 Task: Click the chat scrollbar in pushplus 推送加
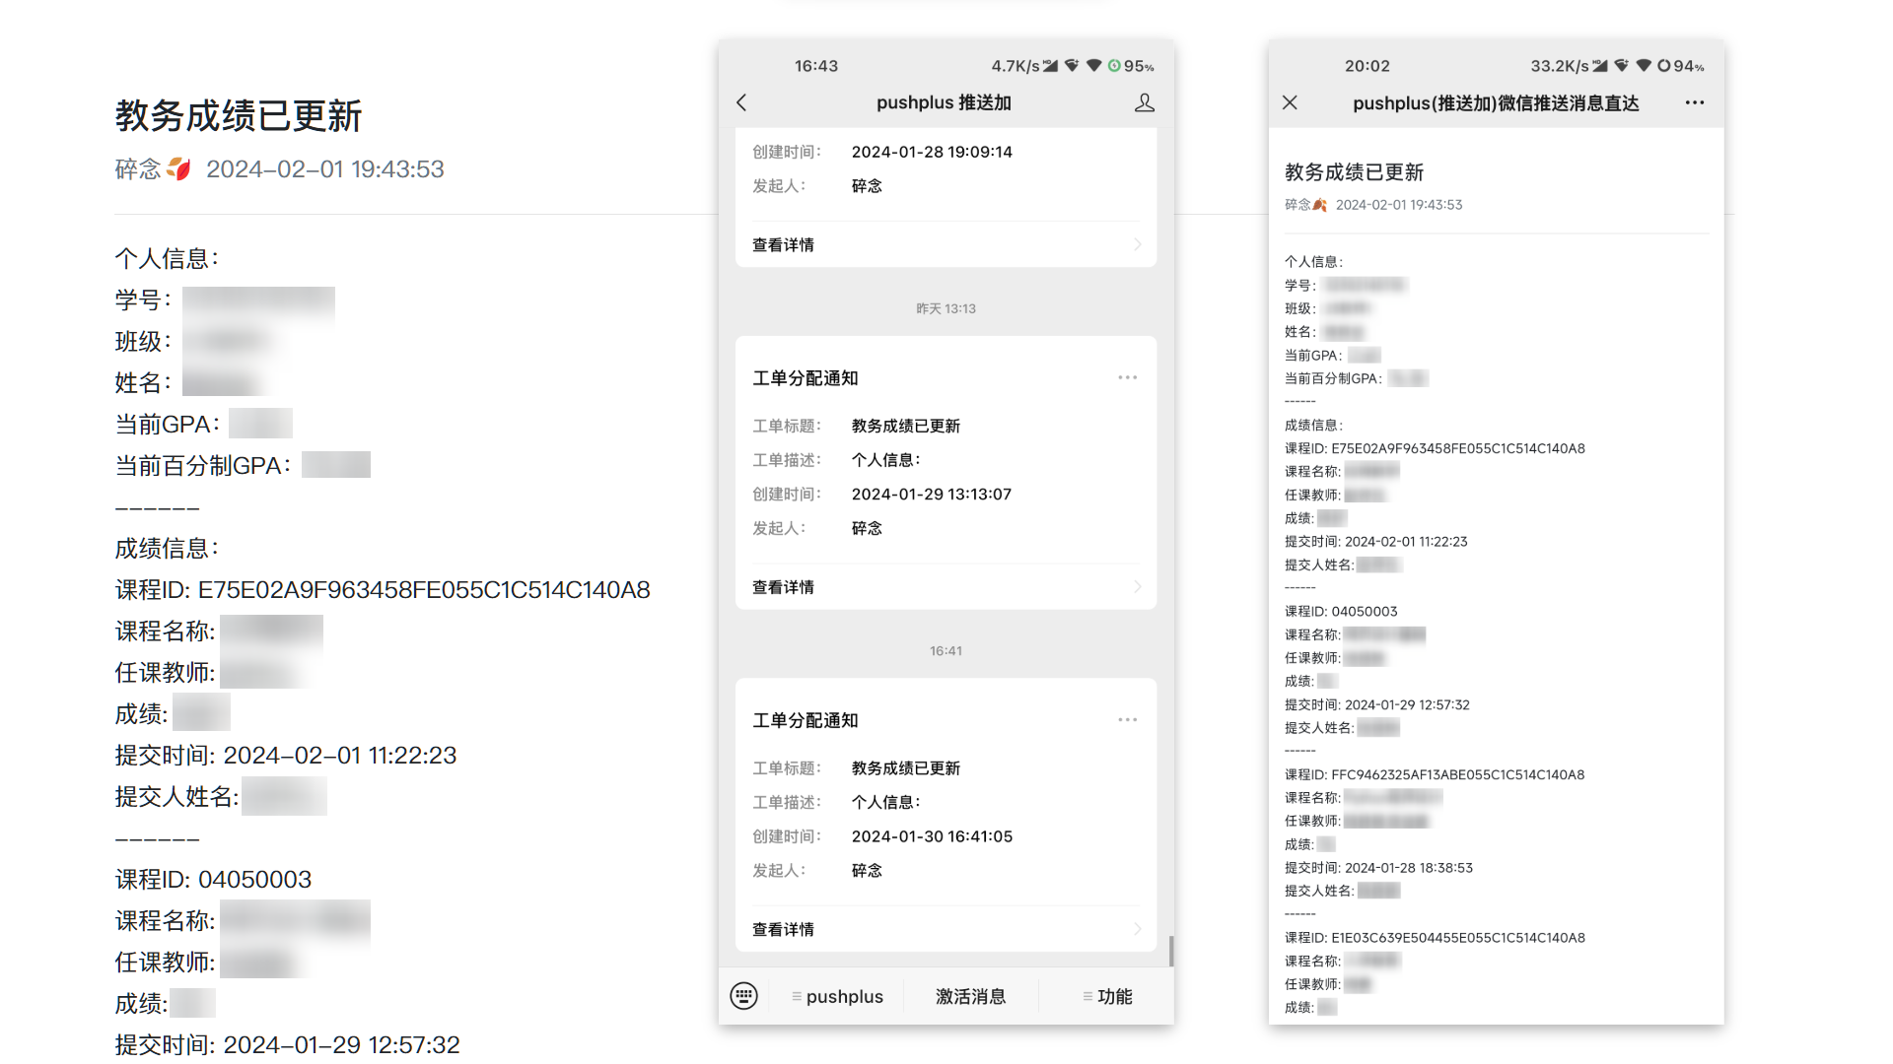tap(1170, 951)
